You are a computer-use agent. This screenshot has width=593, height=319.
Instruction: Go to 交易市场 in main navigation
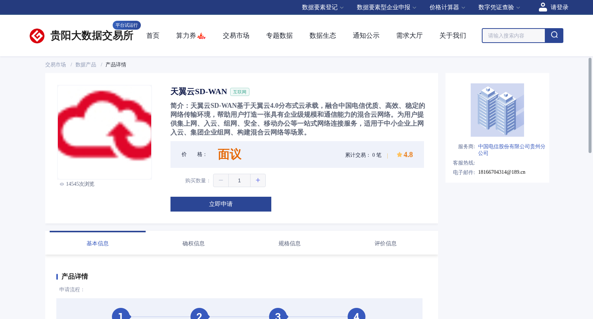(x=236, y=36)
